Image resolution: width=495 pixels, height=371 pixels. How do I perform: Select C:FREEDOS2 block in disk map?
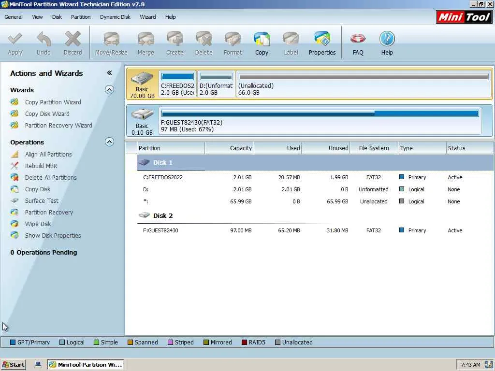[177, 84]
